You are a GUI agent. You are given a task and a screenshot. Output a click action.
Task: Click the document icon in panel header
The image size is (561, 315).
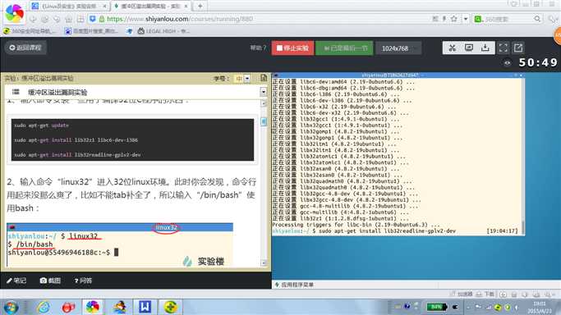coord(264,78)
